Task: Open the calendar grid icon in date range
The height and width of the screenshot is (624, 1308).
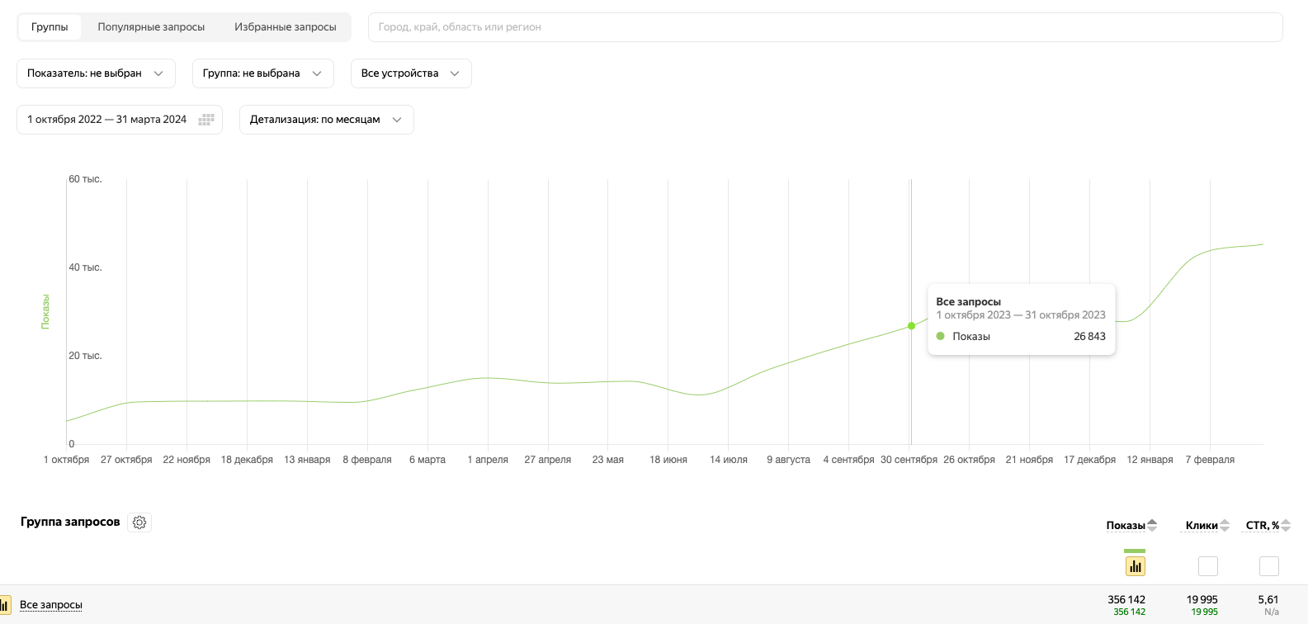Action: pos(206,120)
